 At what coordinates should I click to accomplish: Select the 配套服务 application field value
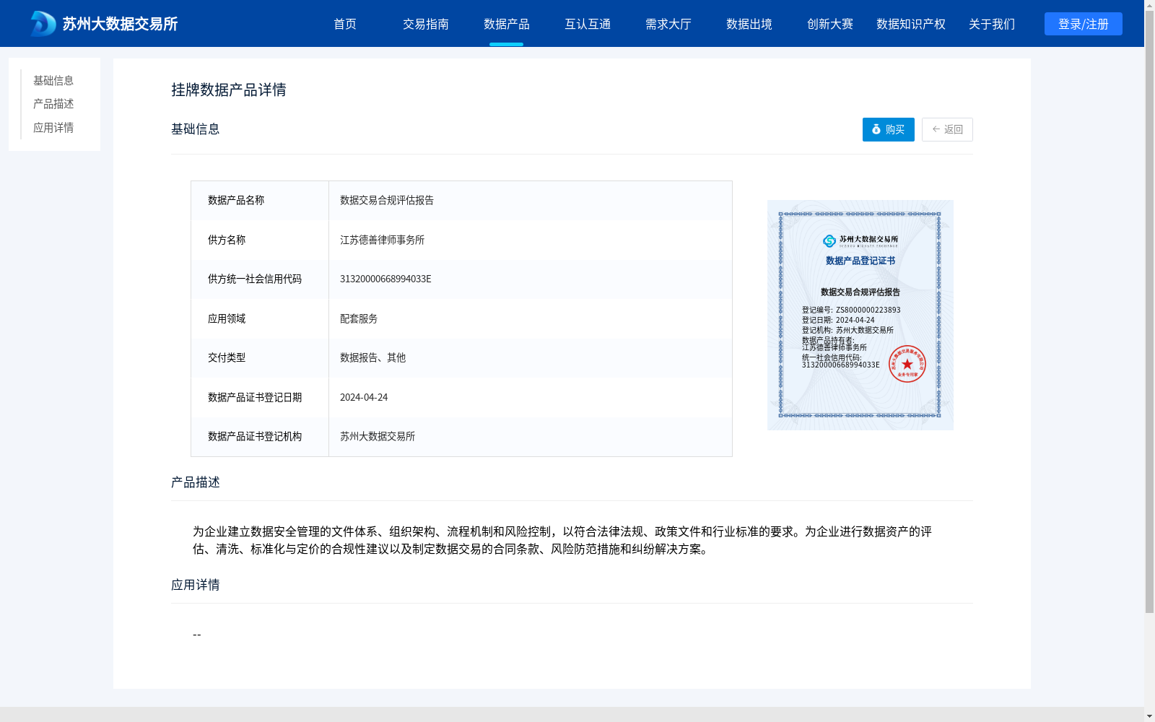(x=531, y=318)
